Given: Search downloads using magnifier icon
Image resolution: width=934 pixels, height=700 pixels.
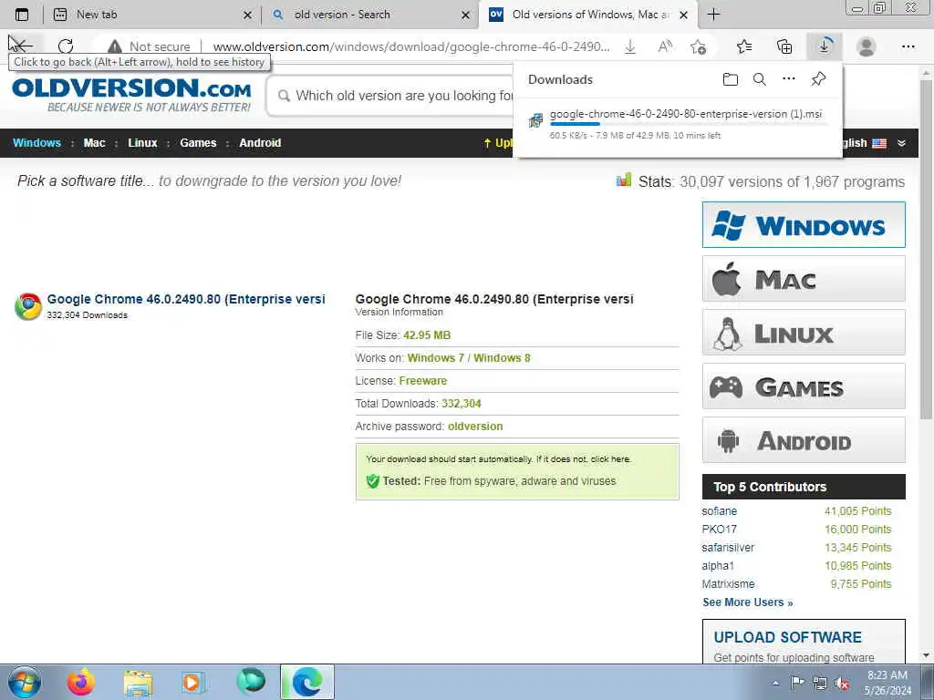Looking at the screenshot, I should pyautogui.click(x=760, y=79).
